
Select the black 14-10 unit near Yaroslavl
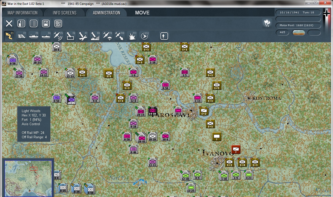[x=152, y=111]
